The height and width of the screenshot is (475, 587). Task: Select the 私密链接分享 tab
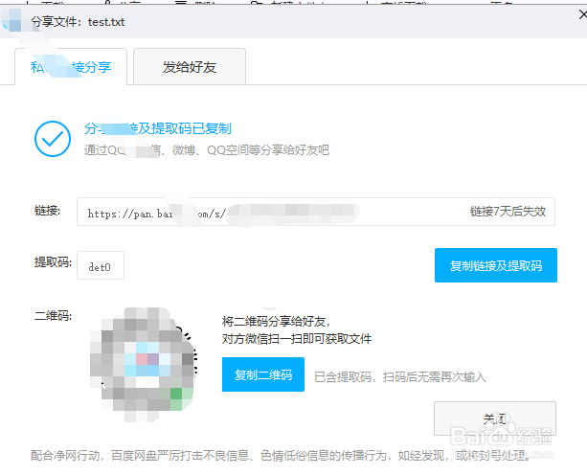coord(71,67)
